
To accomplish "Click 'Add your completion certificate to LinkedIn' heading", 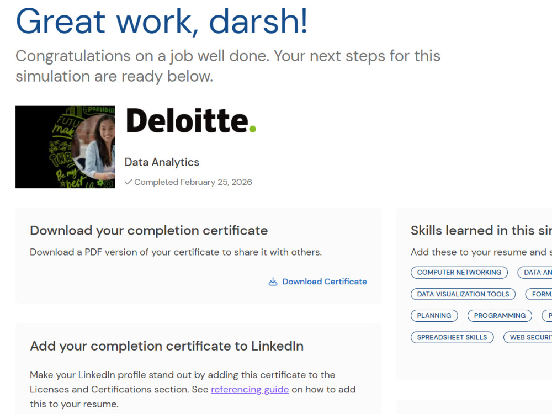I will point(167,346).
